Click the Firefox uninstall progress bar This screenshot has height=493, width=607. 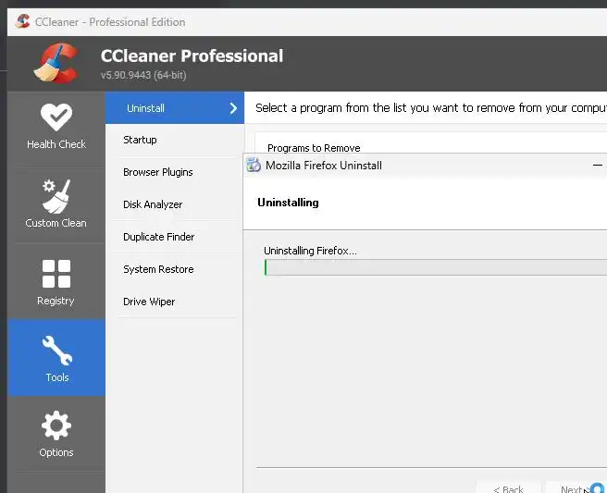[x=436, y=267]
